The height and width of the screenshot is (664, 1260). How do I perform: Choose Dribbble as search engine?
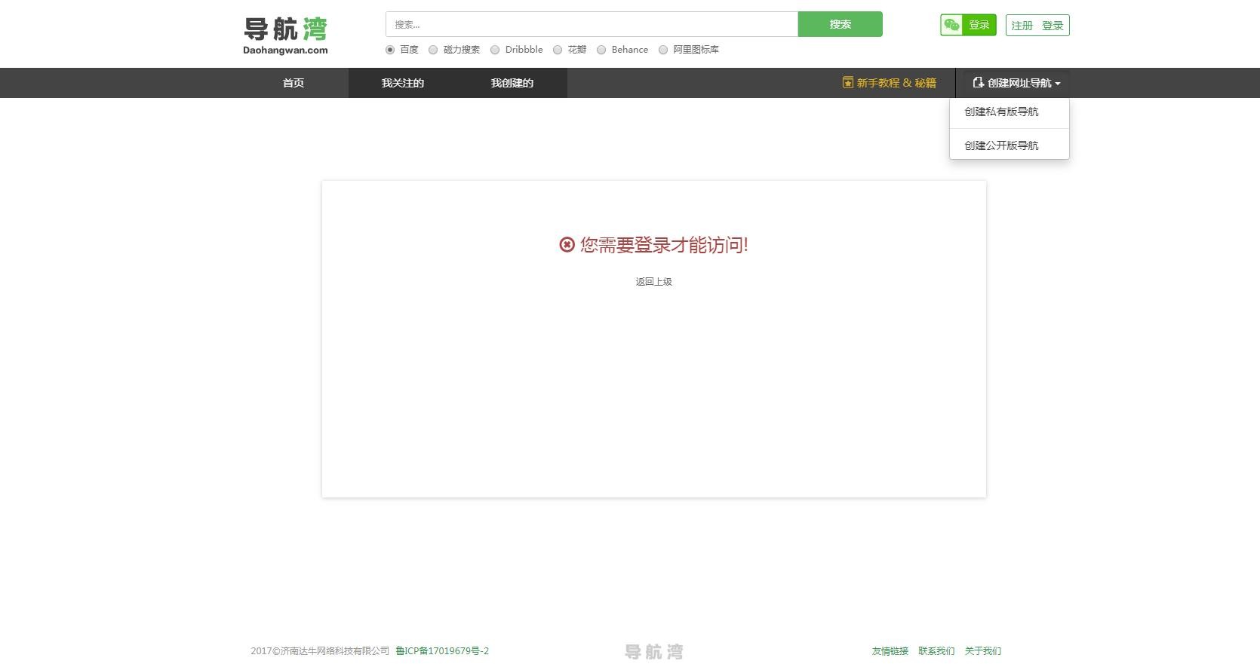(495, 50)
